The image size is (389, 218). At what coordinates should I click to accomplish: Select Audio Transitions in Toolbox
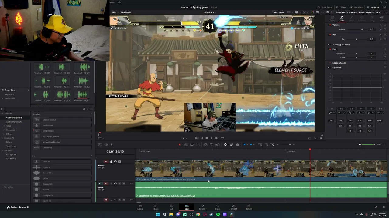[x=14, y=122]
